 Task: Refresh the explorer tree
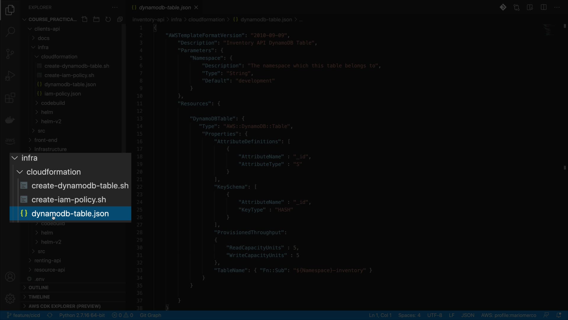click(108, 20)
